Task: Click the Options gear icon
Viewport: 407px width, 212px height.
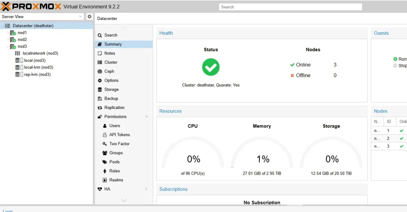Action: 100,80
